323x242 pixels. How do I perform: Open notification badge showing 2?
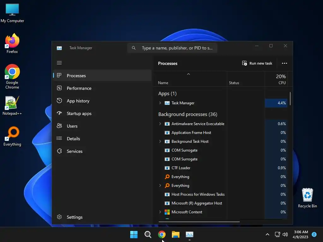click(x=314, y=234)
